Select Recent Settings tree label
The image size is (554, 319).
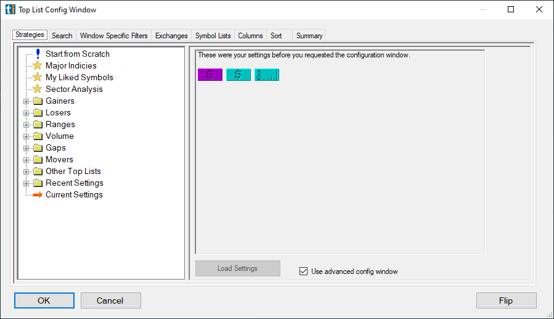[x=75, y=183]
